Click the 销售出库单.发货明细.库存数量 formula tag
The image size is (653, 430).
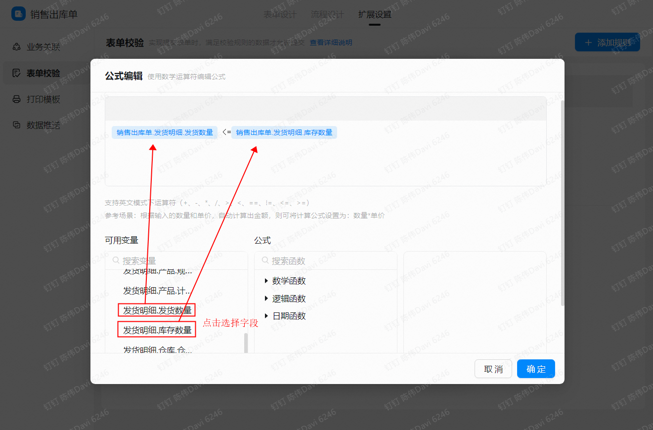(284, 132)
